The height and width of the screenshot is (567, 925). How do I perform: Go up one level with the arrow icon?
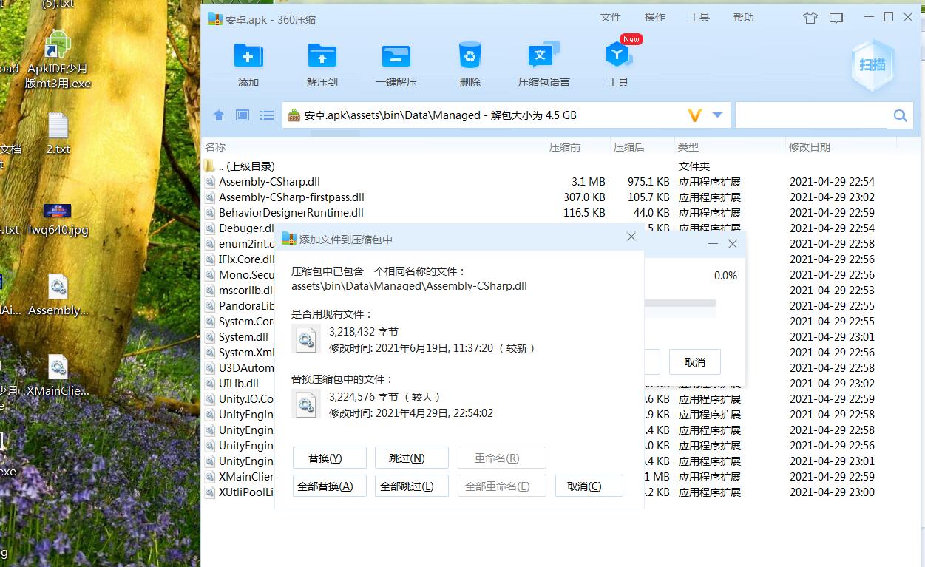click(219, 115)
